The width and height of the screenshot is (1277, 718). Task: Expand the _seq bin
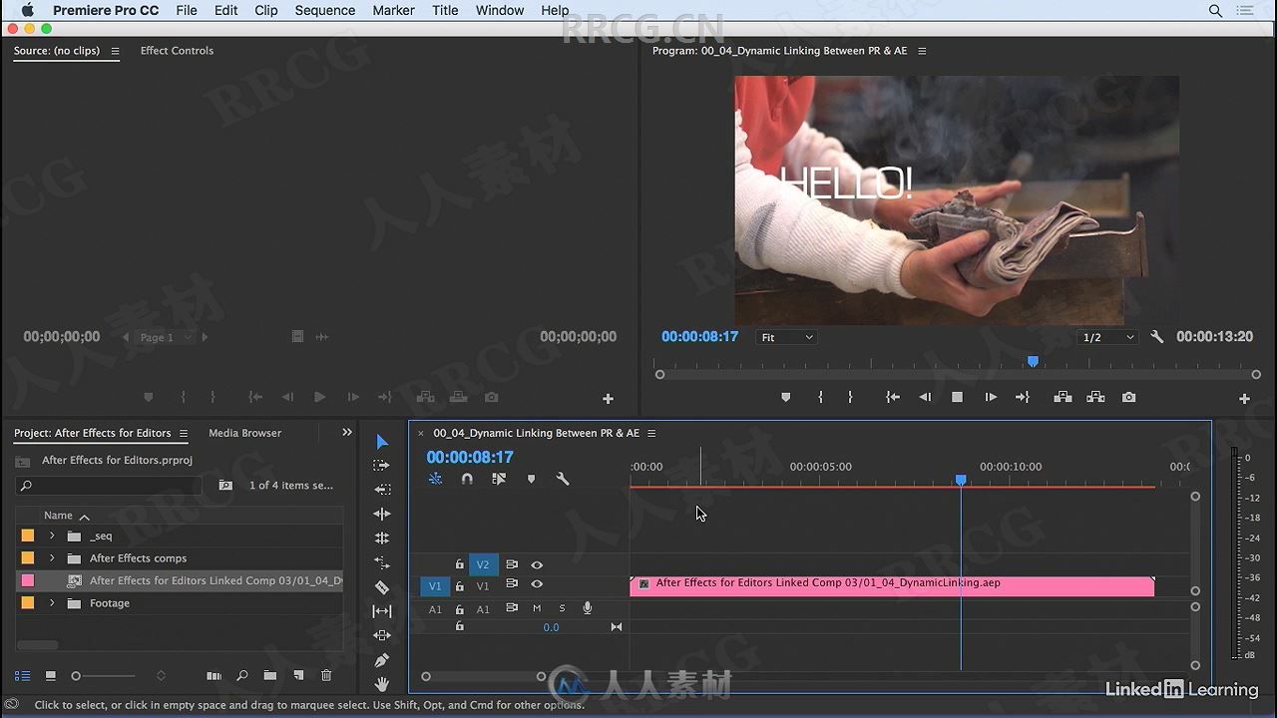[x=52, y=537]
